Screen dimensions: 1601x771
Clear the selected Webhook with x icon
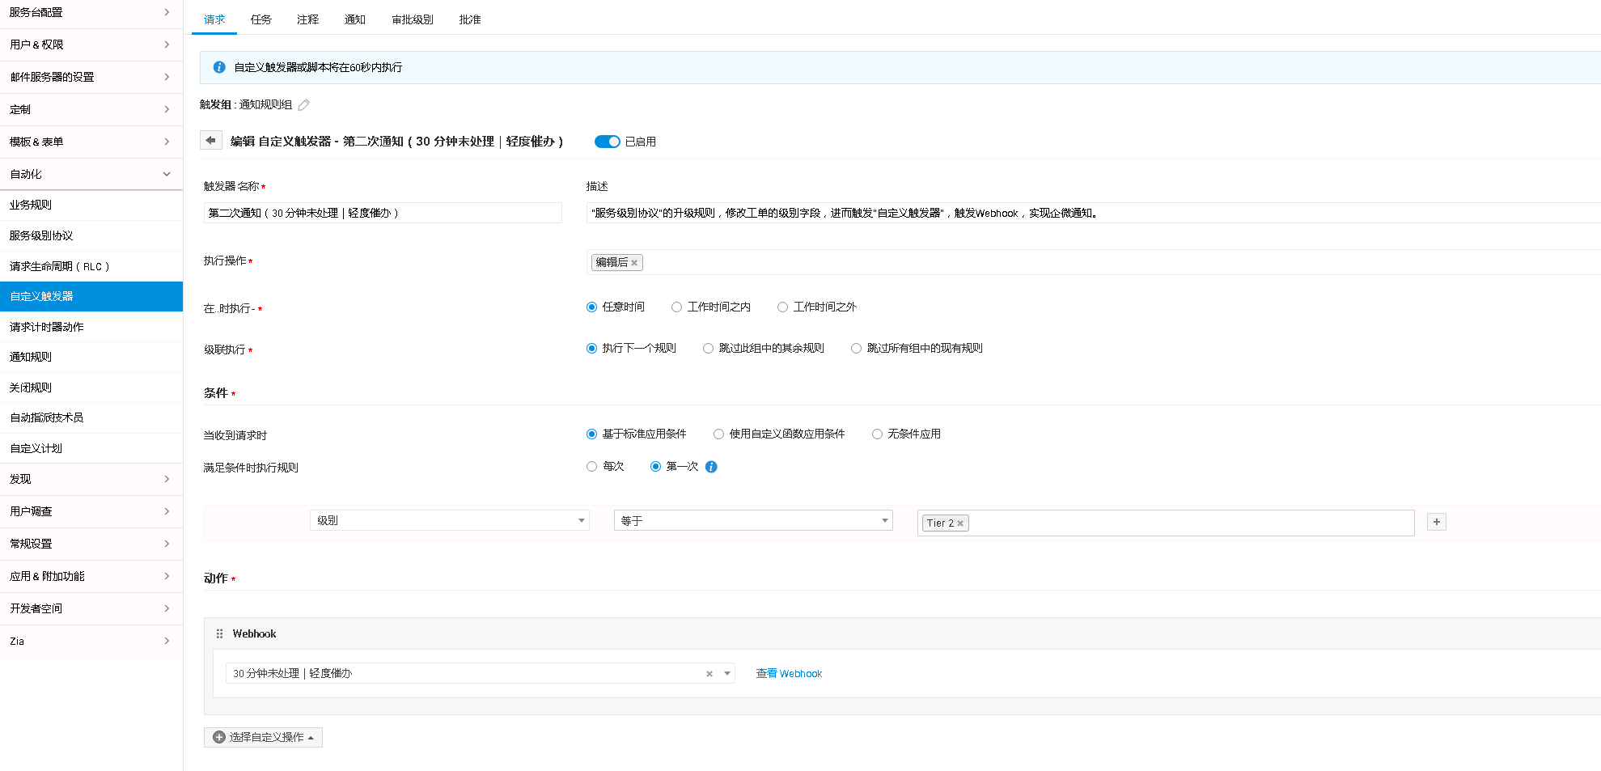[x=709, y=674]
